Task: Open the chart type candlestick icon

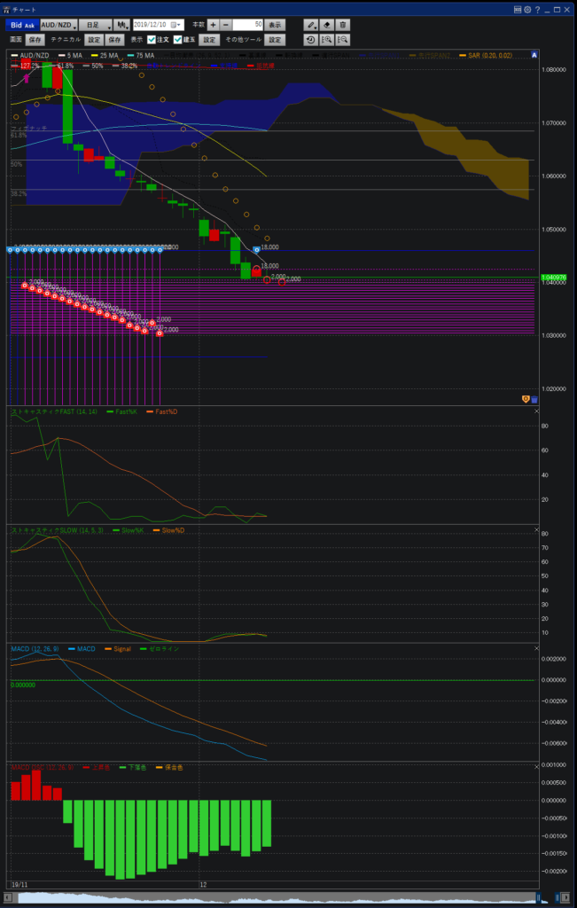Action: click(120, 25)
